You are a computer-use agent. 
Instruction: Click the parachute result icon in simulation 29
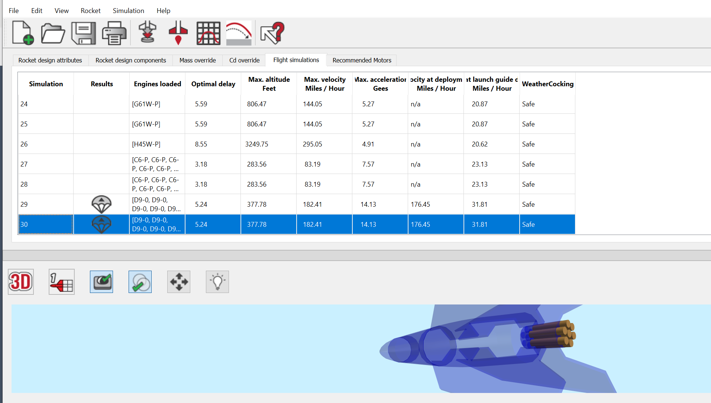[101, 204]
